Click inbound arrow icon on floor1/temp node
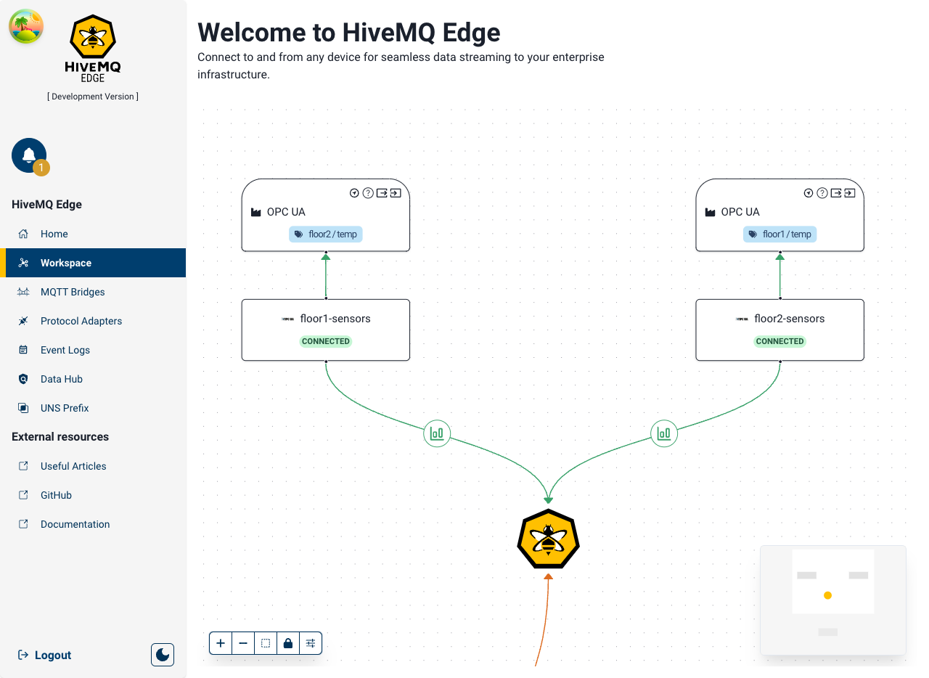Screen dimensions: 929x678 [850, 193]
